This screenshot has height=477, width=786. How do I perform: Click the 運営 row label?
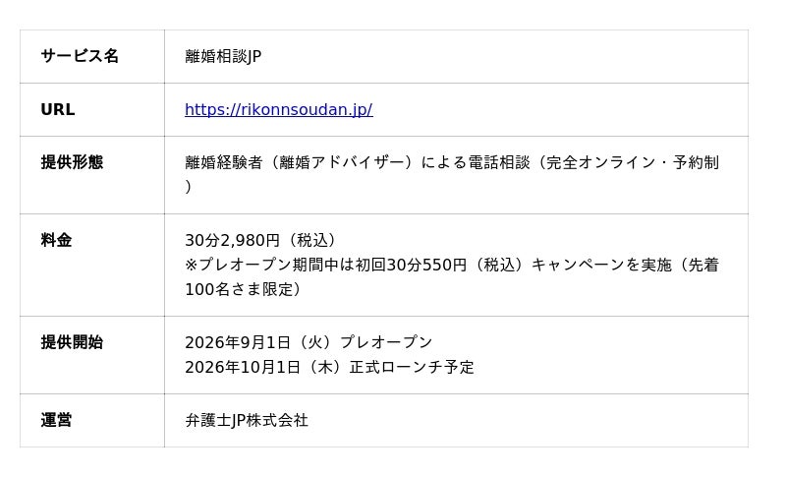point(56,420)
